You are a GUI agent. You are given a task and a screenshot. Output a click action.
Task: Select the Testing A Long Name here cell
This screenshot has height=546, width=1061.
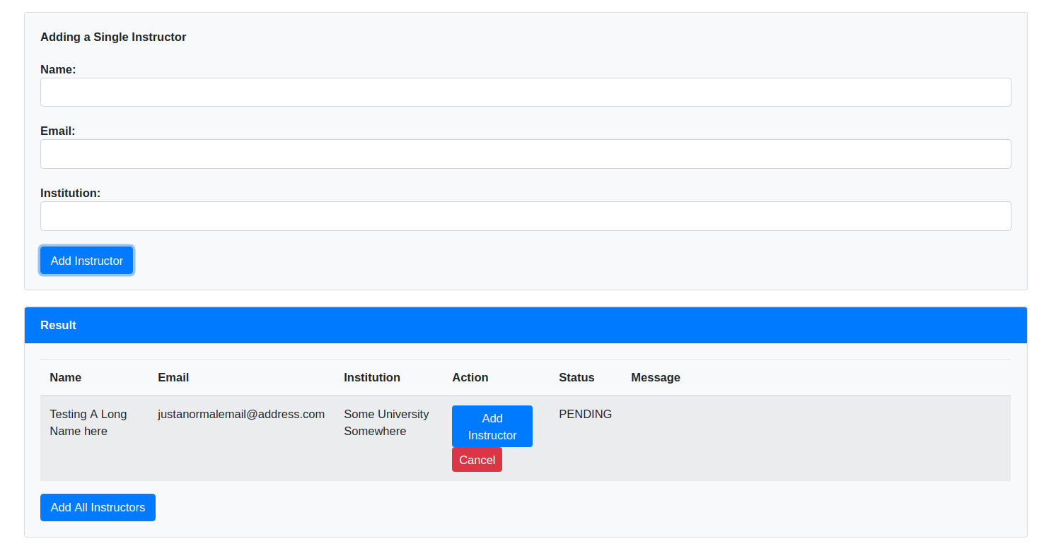tap(88, 422)
